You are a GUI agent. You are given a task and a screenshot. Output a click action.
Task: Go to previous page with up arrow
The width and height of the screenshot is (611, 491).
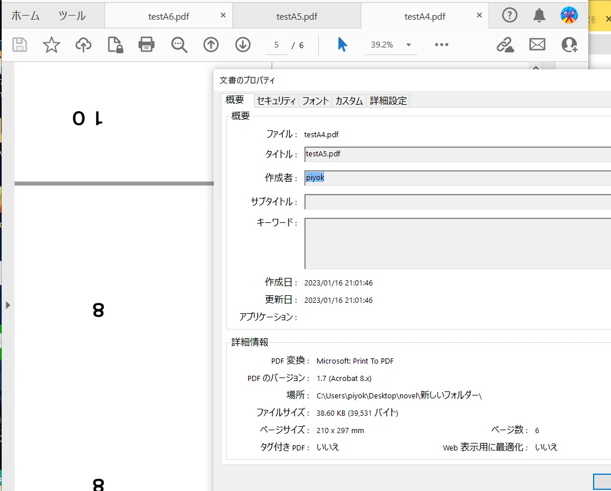coord(211,45)
